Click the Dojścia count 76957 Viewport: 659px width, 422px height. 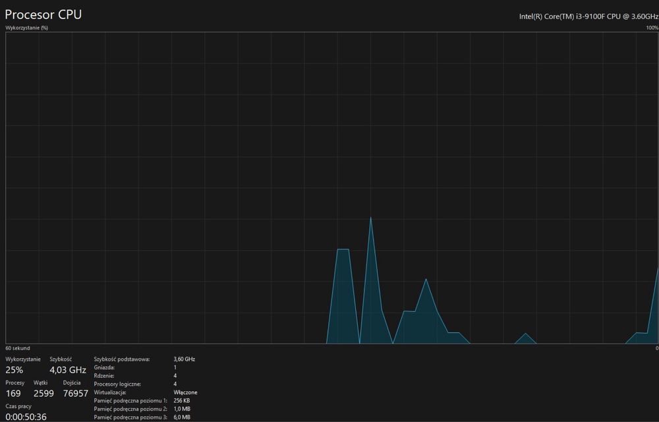pos(76,394)
